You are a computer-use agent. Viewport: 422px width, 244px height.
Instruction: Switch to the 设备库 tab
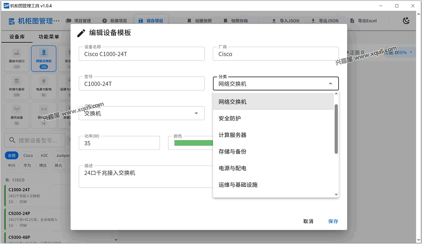coord(17,37)
